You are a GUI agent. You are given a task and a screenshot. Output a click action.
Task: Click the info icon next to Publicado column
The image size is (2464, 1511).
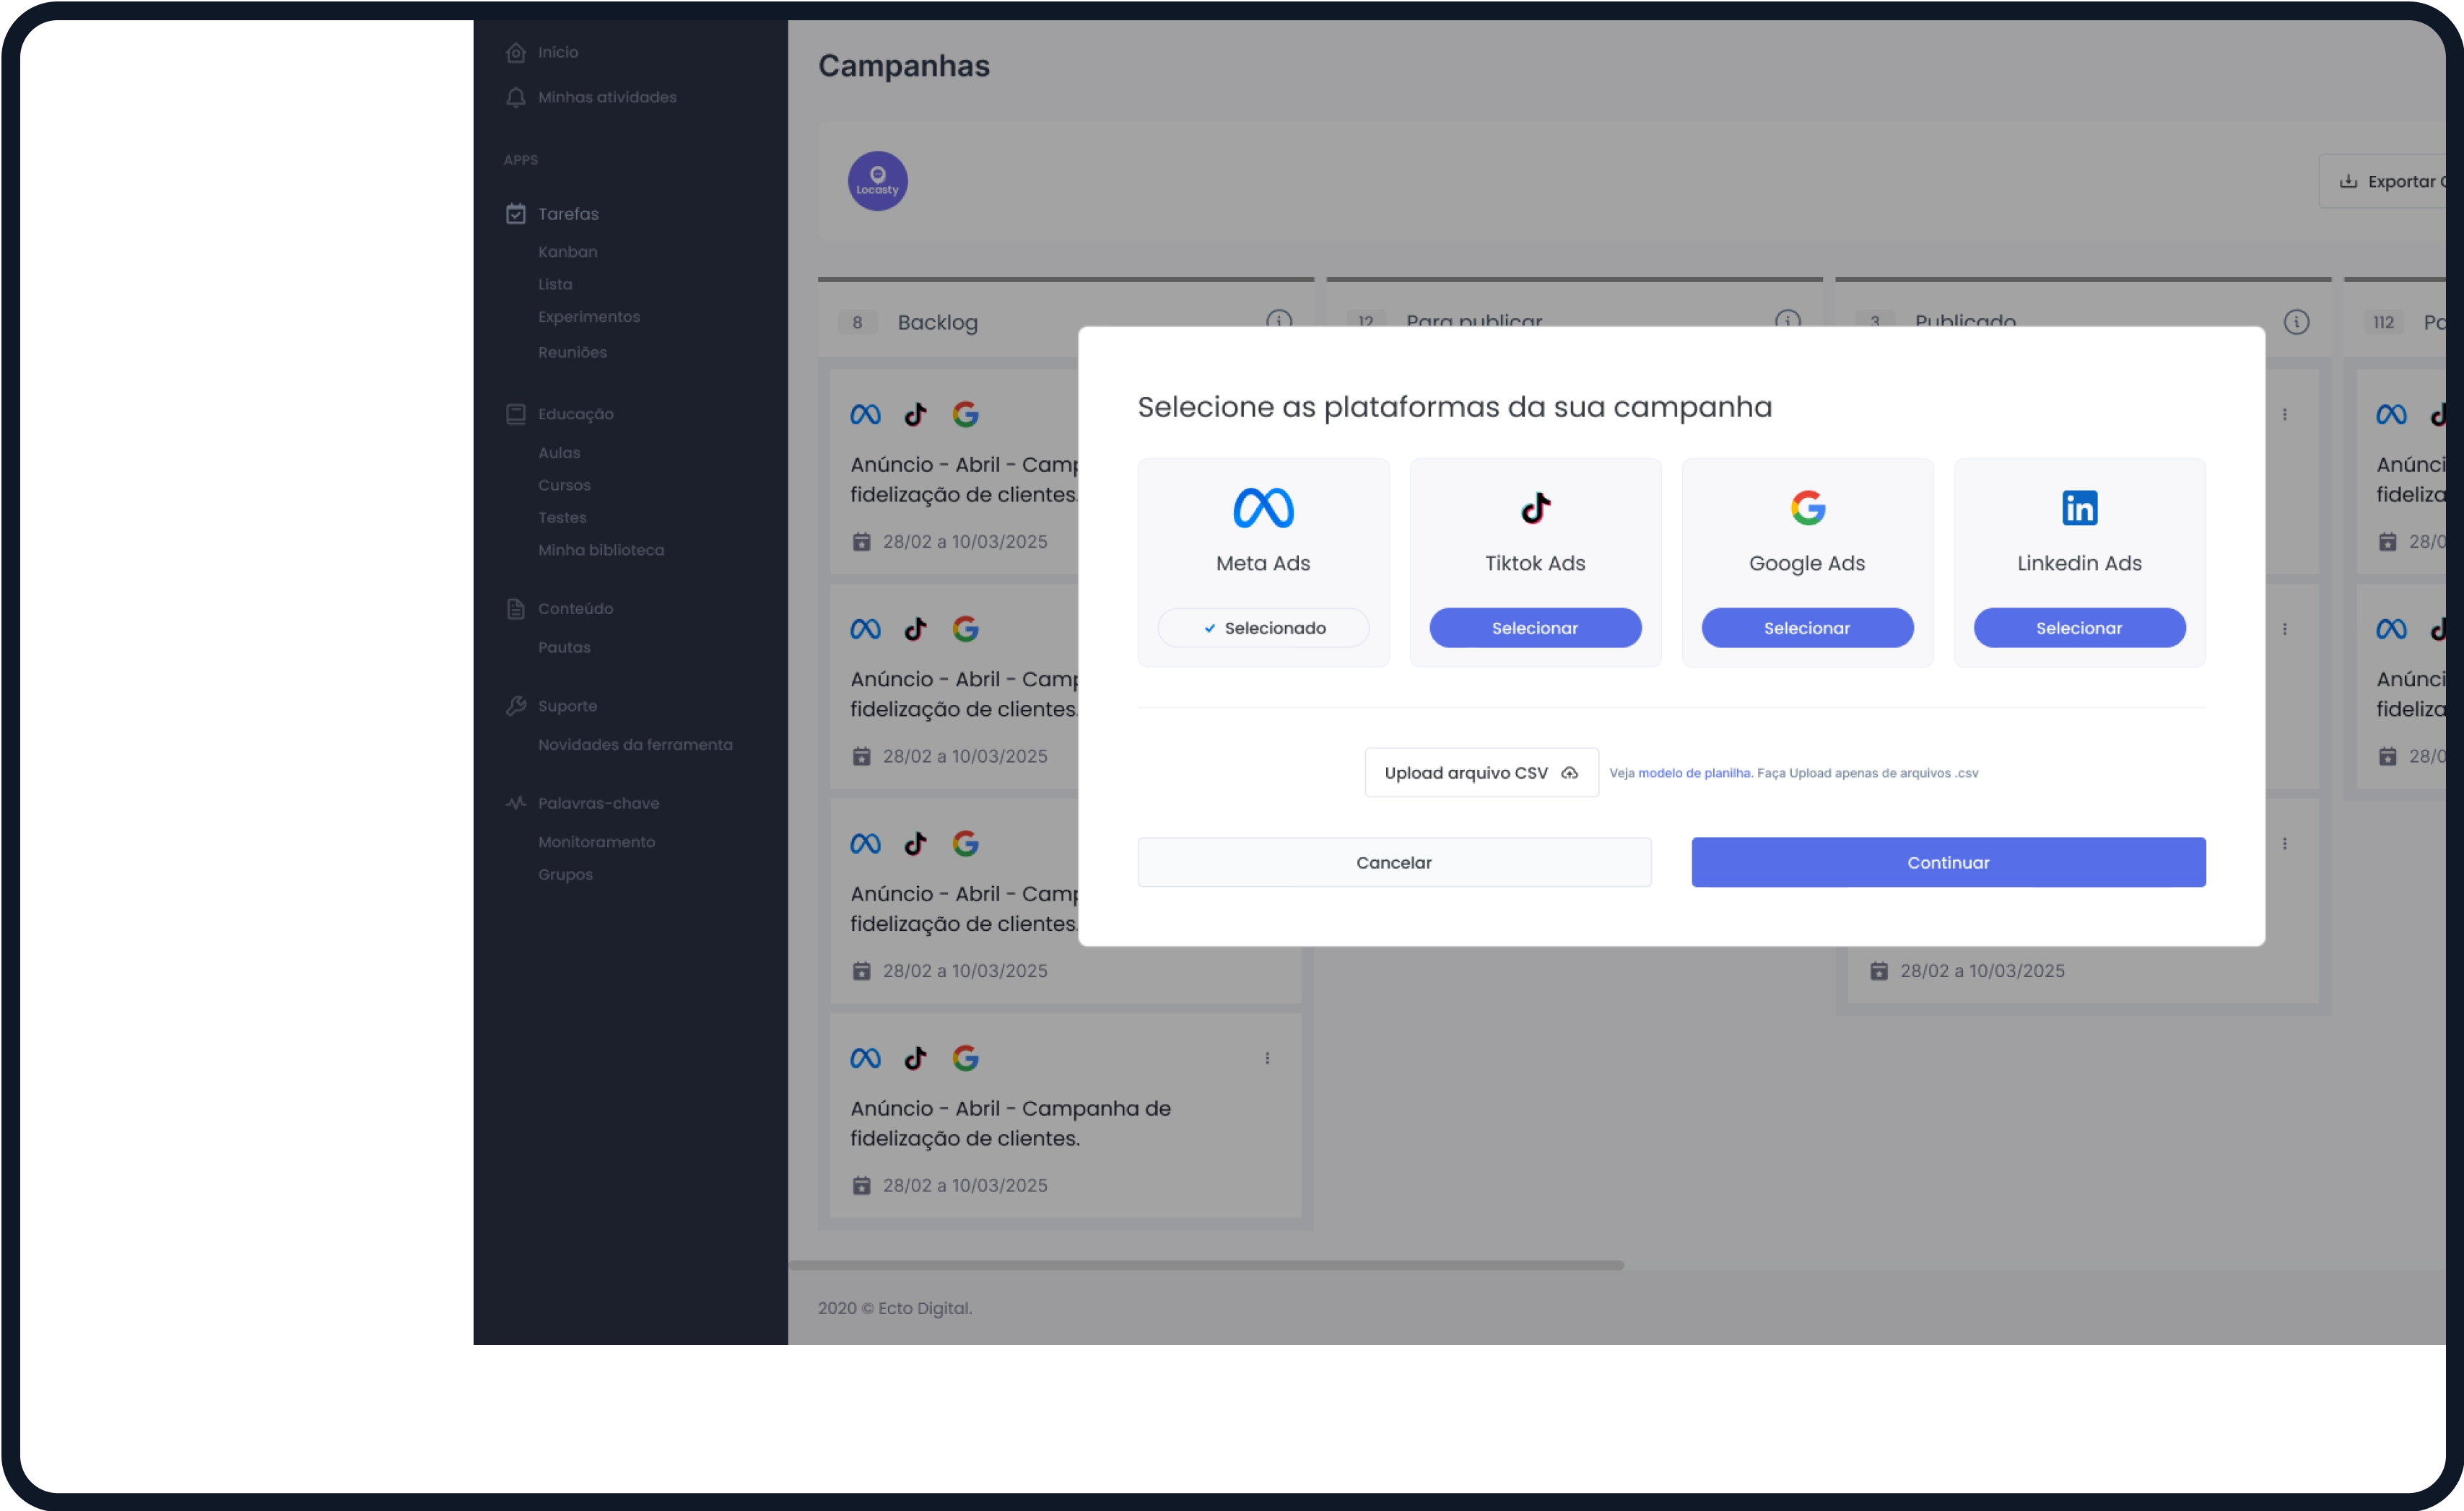coord(2296,322)
